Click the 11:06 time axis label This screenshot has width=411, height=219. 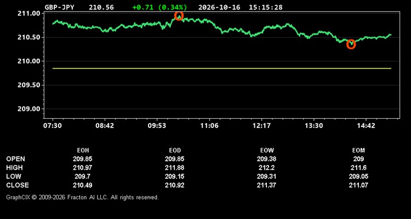point(209,126)
